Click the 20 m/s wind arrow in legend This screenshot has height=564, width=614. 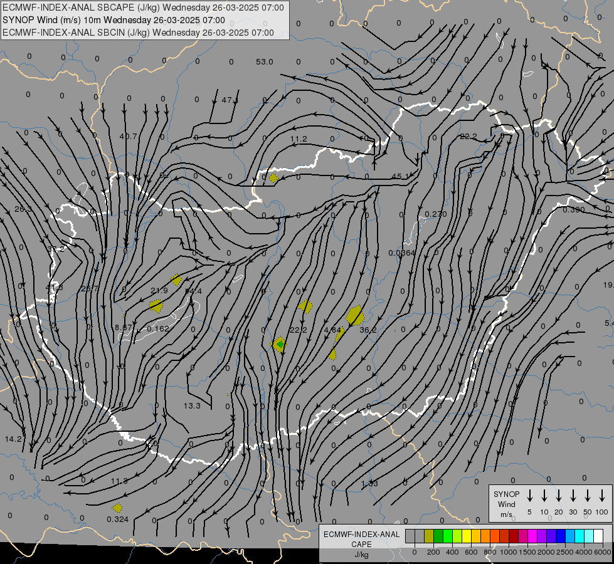tap(558, 496)
